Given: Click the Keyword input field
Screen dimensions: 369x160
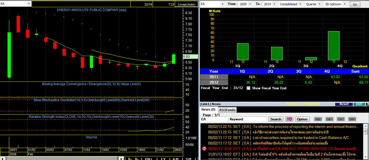Looking at the screenshot, I should click(x=248, y=119).
